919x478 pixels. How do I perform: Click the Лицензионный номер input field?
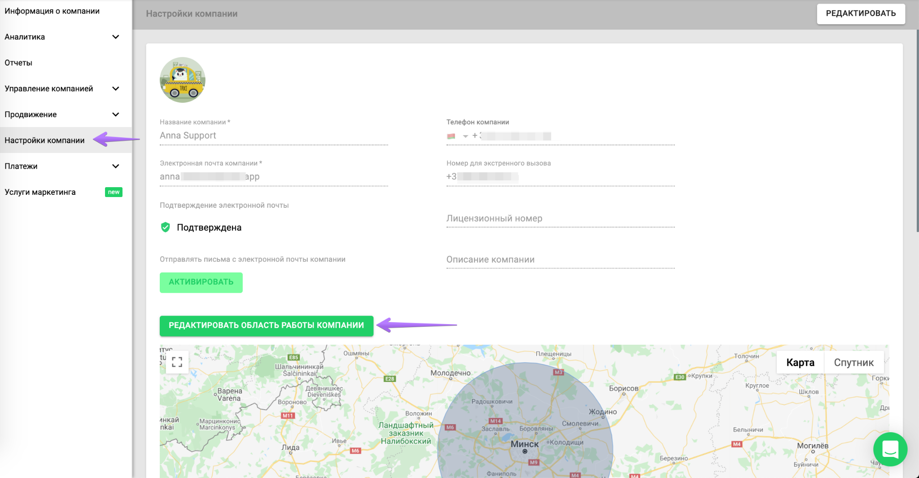pos(560,219)
